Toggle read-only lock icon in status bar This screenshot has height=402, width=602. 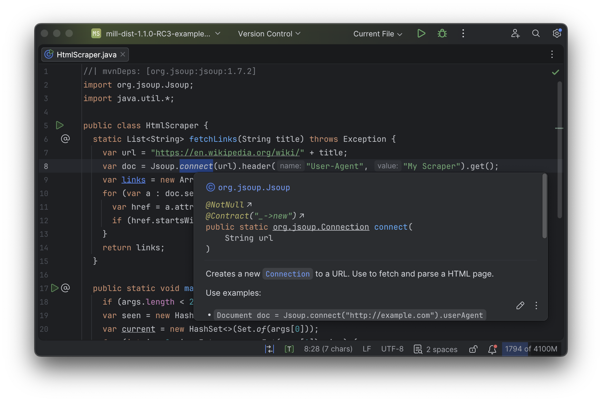[x=473, y=349]
